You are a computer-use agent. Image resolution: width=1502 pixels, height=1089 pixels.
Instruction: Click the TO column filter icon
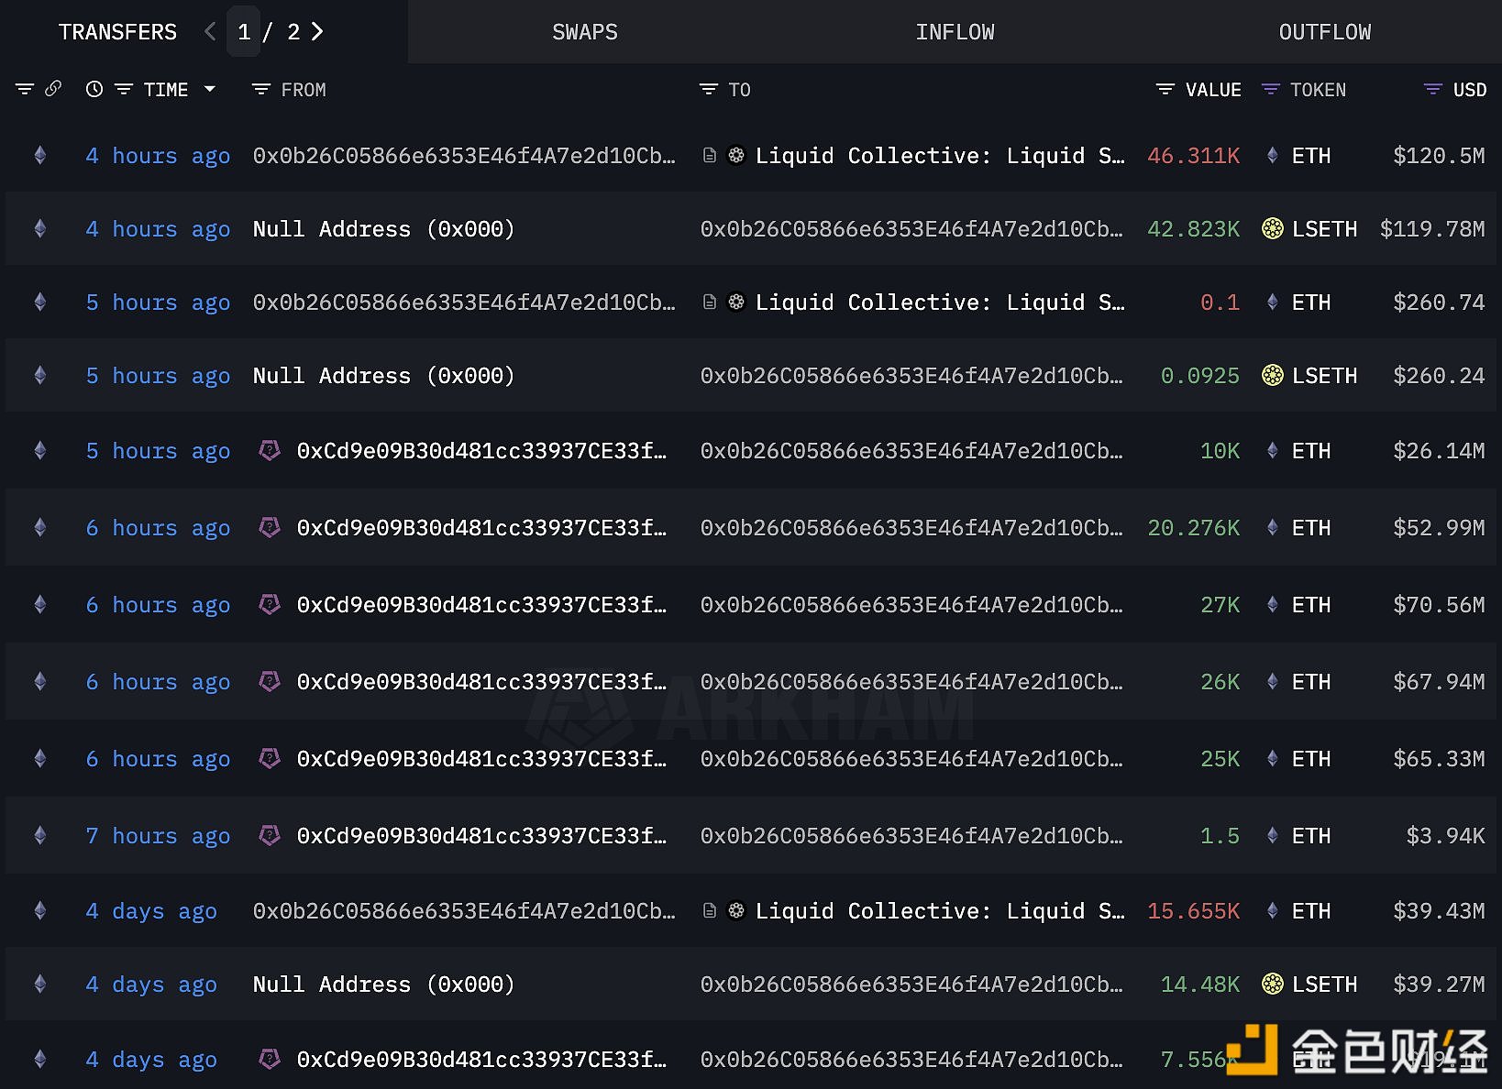pyautogui.click(x=708, y=90)
